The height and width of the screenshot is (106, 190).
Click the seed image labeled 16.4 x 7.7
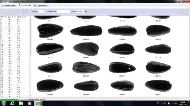pyautogui.click(x=158, y=86)
